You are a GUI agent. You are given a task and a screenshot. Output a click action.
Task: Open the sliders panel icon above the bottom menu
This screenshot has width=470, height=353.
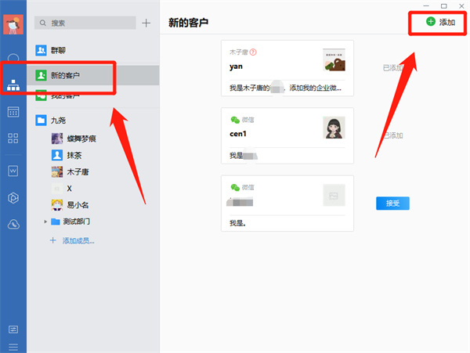point(13,330)
